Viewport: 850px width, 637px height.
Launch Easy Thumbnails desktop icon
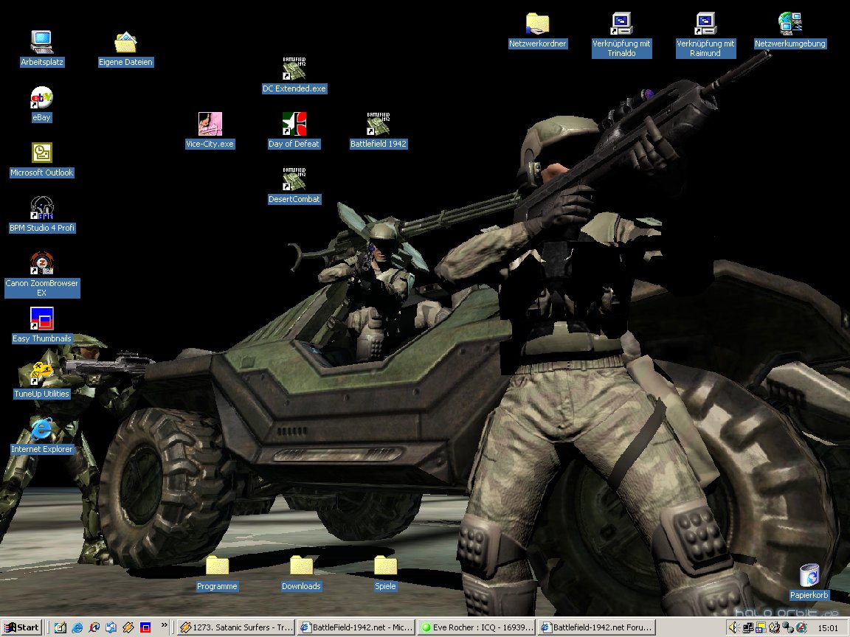(x=42, y=326)
